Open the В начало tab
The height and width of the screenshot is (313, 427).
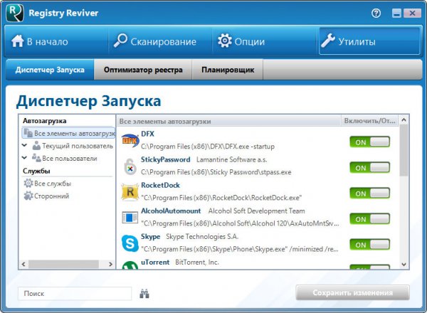57,41
